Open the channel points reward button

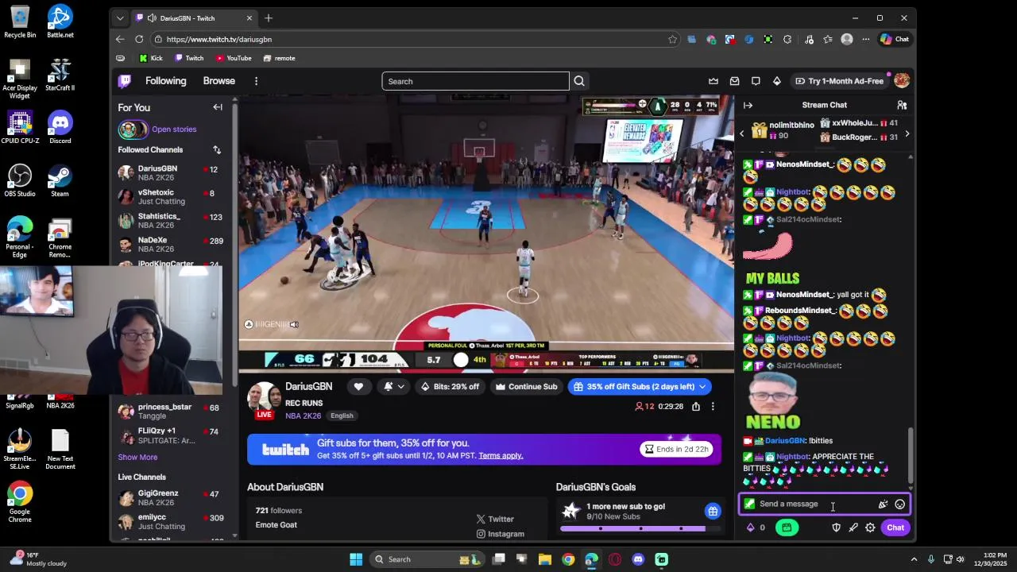[787, 528]
